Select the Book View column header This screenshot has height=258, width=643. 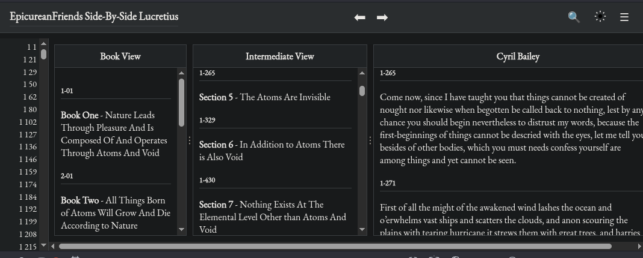120,56
